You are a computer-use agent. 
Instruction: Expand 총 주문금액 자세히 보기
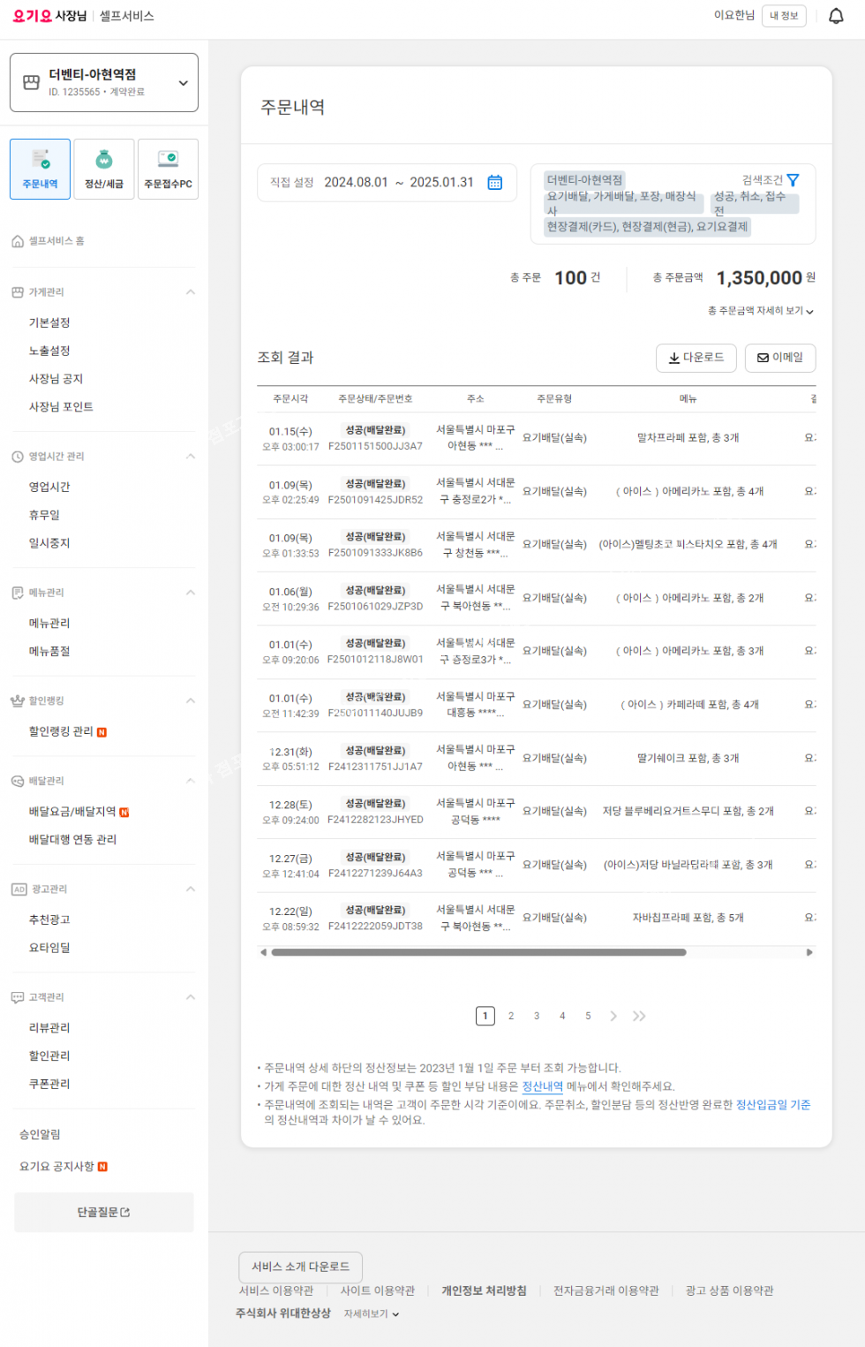[760, 311]
